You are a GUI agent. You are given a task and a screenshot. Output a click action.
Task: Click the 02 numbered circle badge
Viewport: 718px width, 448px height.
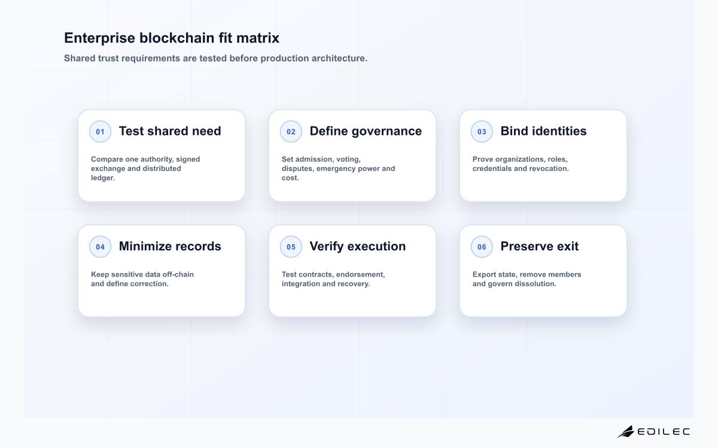(291, 131)
